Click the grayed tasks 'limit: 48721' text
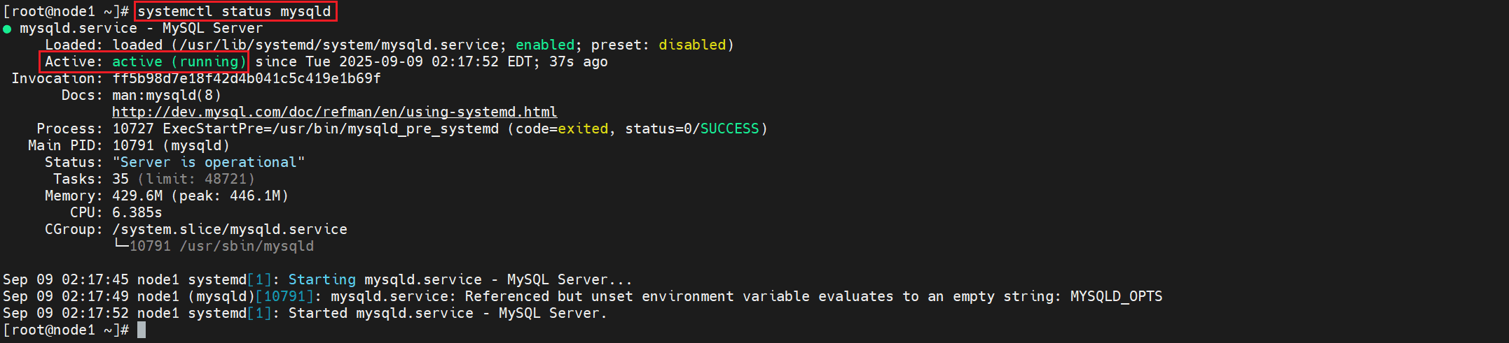 196,179
